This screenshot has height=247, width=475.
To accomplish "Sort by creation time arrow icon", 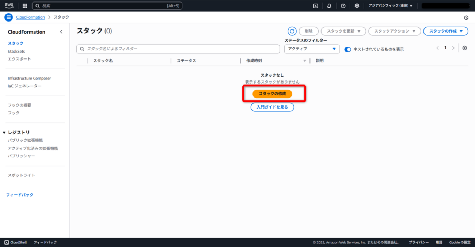I will tap(305, 61).
